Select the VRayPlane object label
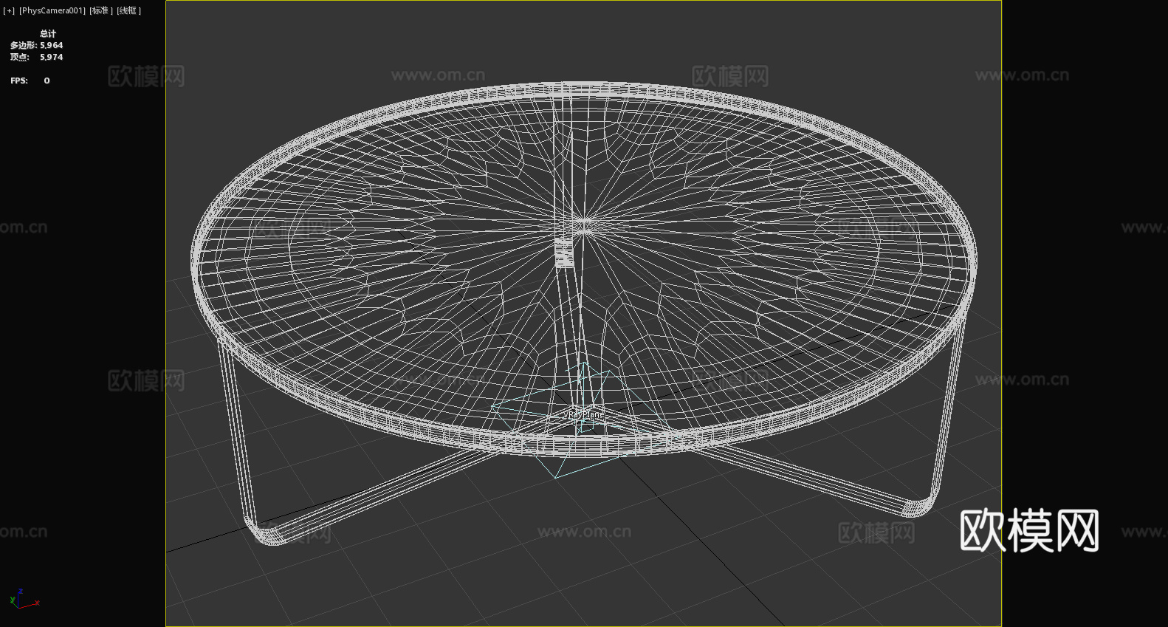 click(583, 415)
